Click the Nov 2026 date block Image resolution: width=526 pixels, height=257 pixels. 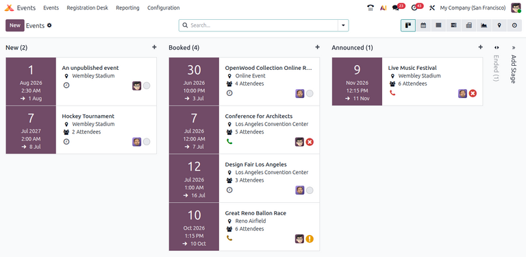[x=357, y=82]
